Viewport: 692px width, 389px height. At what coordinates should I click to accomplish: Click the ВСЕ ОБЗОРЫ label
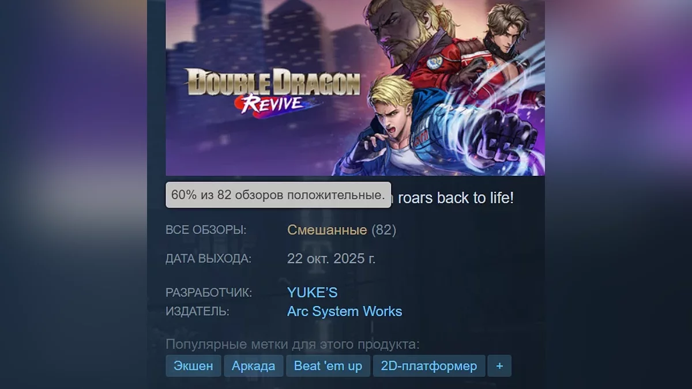click(x=206, y=230)
